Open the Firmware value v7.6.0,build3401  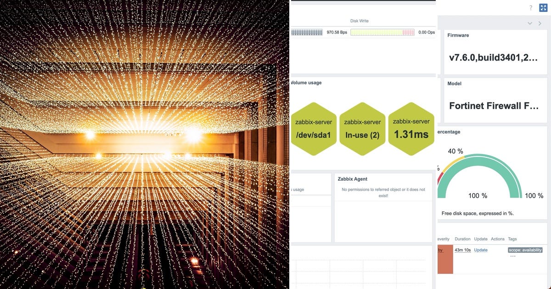(x=495, y=58)
